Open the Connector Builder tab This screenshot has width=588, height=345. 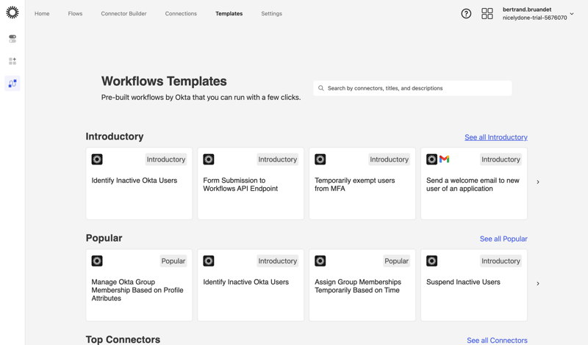tap(123, 13)
